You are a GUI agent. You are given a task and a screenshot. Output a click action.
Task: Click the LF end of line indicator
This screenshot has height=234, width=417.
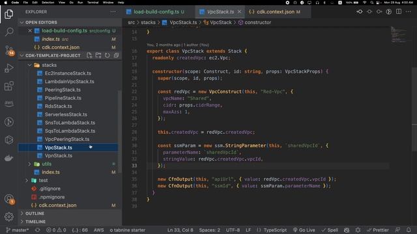[248, 230]
